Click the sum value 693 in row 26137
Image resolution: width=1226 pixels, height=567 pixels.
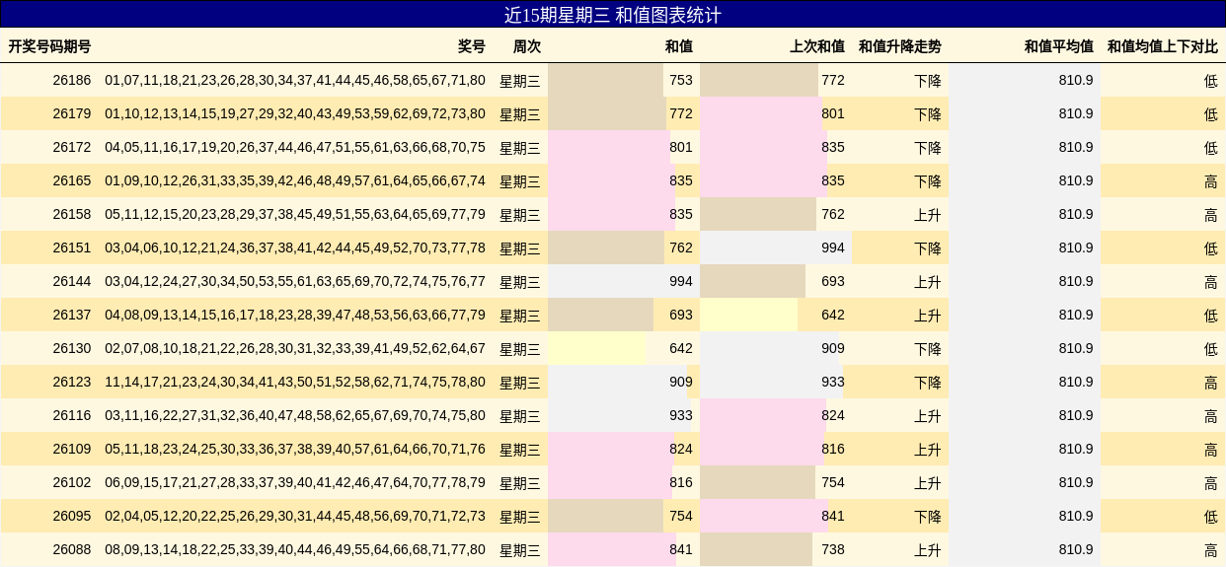[681, 315]
